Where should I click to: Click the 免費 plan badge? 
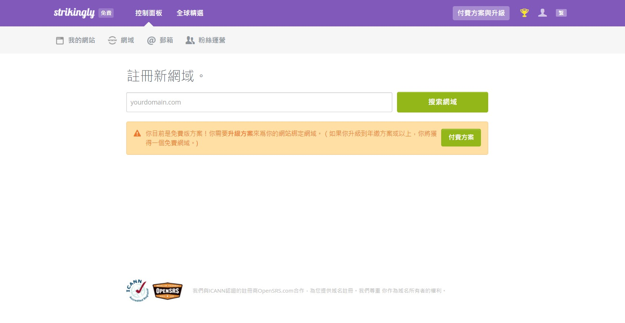pos(106,13)
